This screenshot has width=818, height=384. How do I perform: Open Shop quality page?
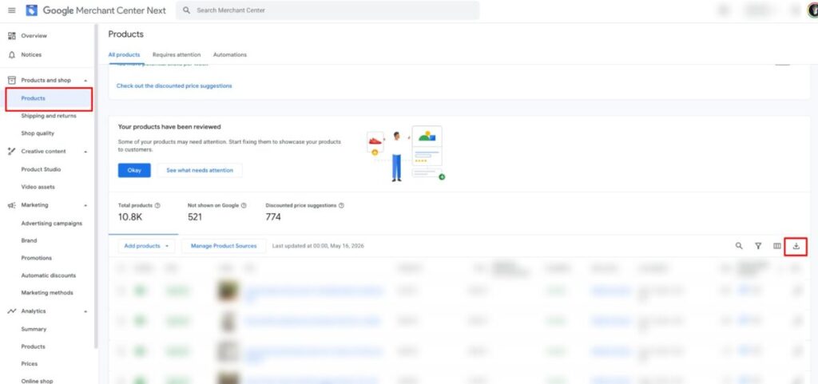click(x=38, y=133)
